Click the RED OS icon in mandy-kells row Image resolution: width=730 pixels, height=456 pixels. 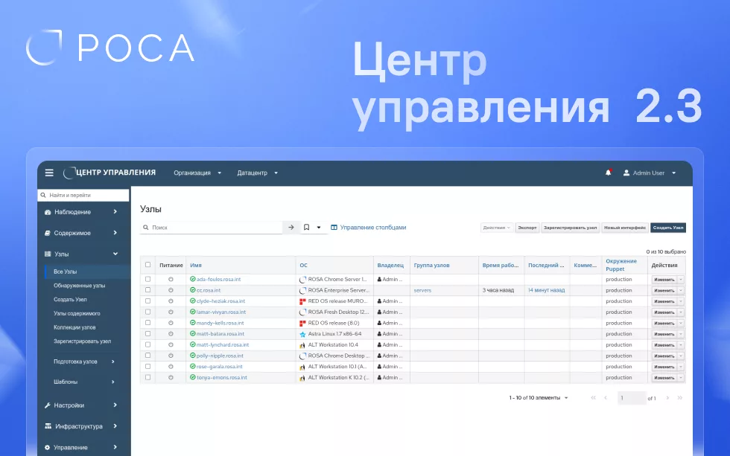pyautogui.click(x=302, y=323)
